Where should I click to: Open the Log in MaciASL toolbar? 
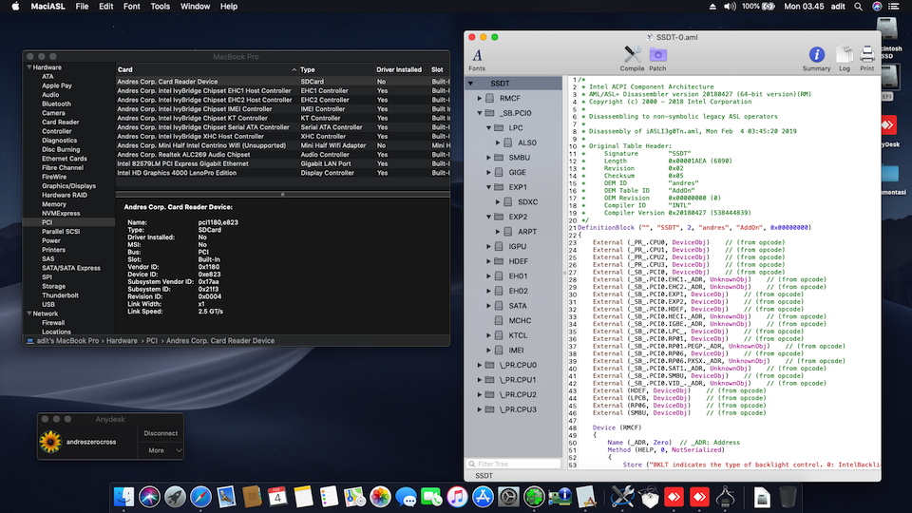coord(845,59)
